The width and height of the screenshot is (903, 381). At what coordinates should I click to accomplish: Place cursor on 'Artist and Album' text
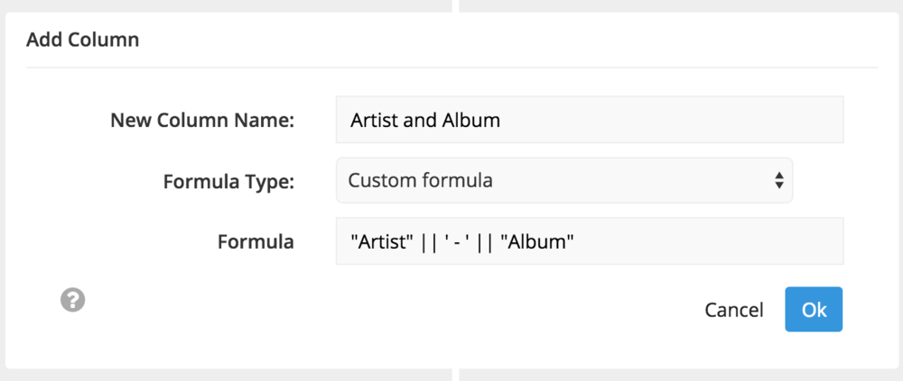(425, 120)
